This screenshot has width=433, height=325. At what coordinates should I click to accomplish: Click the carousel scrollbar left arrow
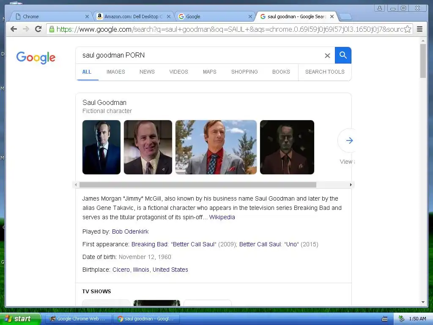[x=76, y=185]
